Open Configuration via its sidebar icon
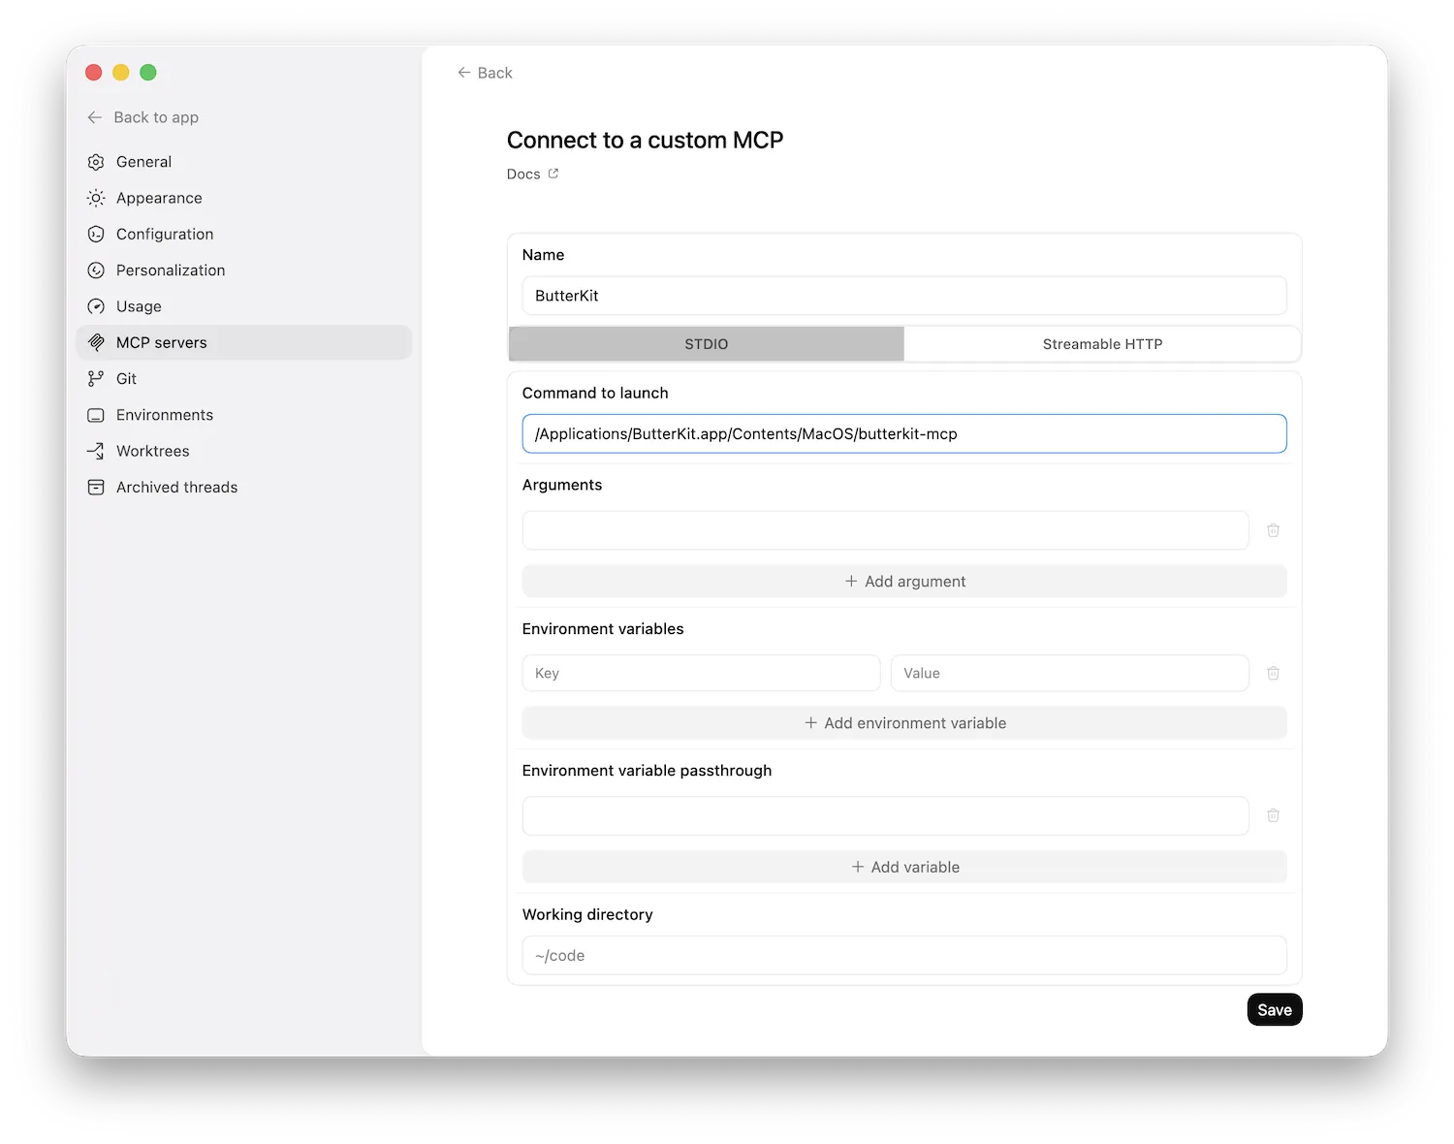 95,234
